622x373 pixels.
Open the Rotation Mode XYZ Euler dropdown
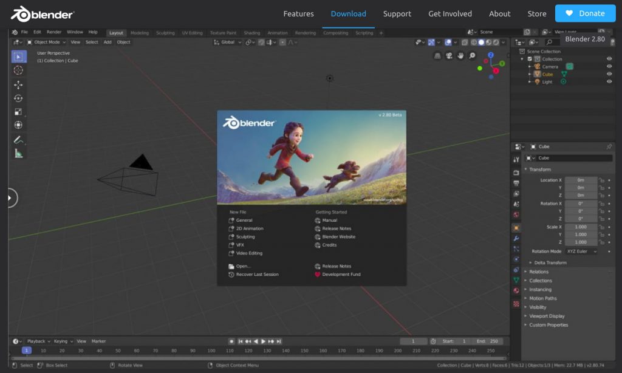pyautogui.click(x=581, y=251)
